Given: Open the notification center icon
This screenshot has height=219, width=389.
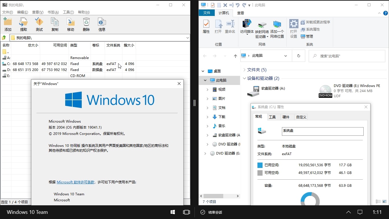Looking at the screenshot, I should coord(360,212).
